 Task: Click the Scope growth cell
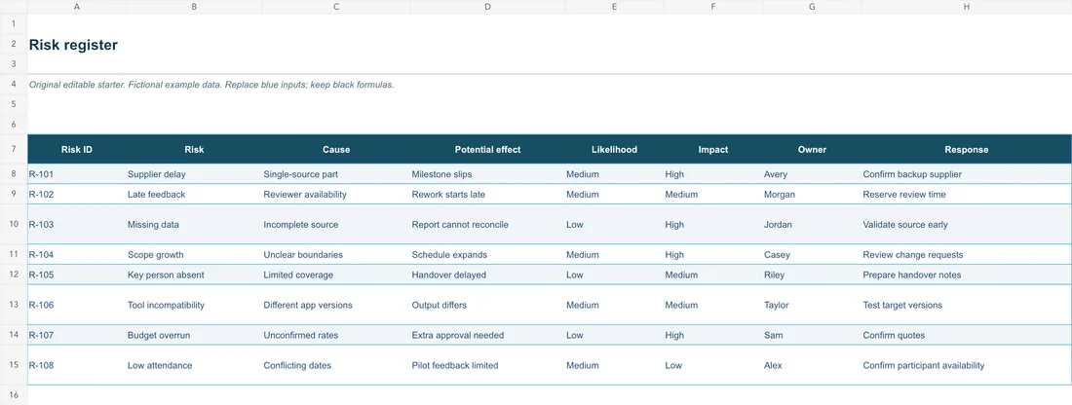pyautogui.click(x=194, y=255)
